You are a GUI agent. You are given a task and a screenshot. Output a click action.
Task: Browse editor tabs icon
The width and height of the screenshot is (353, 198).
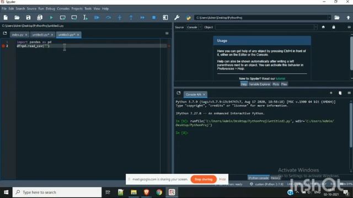[x=5, y=33]
